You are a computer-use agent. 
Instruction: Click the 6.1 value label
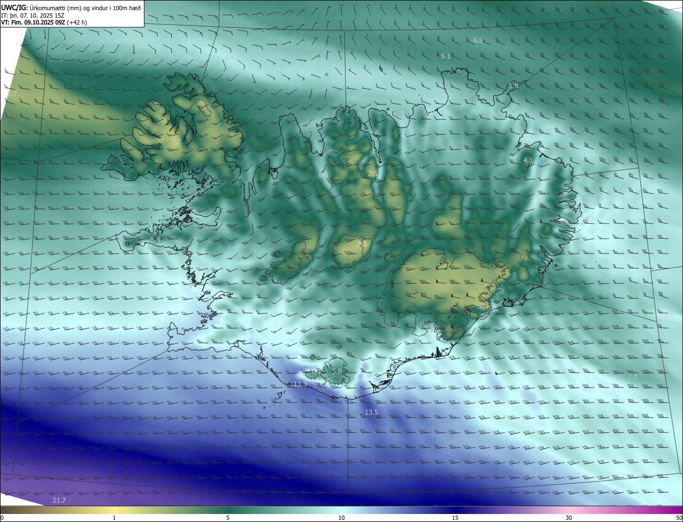click(446, 57)
